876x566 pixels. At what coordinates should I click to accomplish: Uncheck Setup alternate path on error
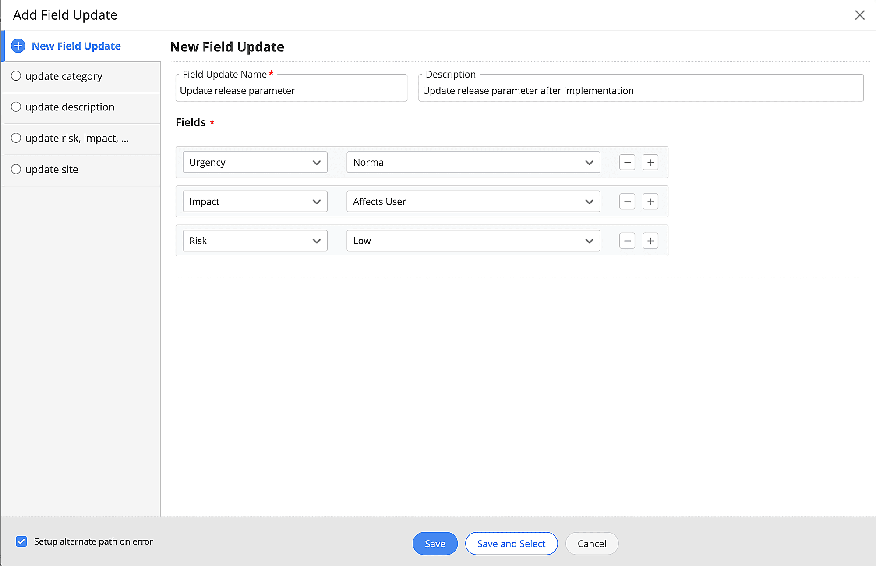point(21,541)
